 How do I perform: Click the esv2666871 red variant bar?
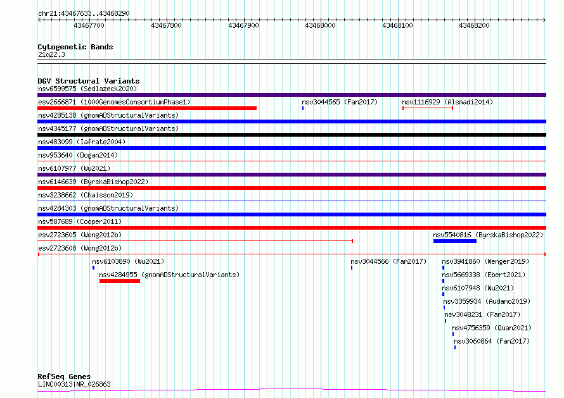click(x=147, y=108)
